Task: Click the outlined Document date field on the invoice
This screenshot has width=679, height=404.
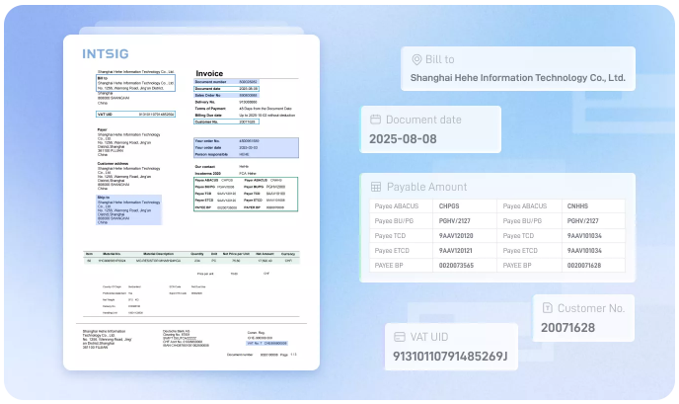Action: click(x=226, y=89)
